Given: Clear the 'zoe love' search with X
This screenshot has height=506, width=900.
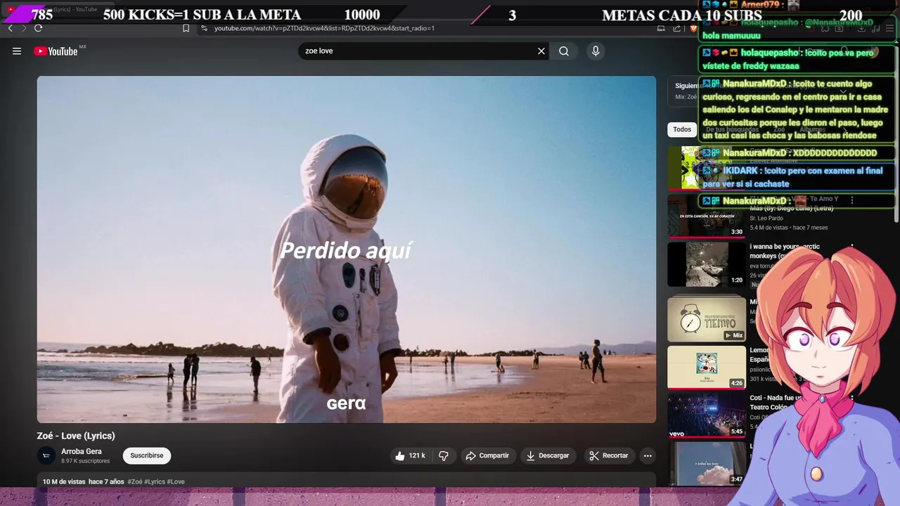Looking at the screenshot, I should coord(541,51).
